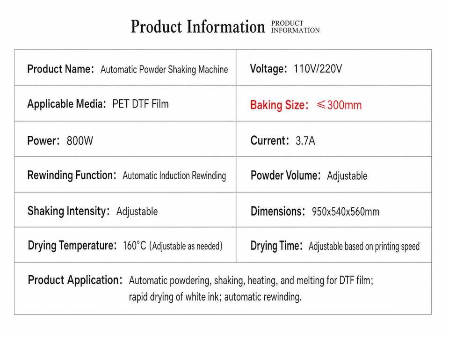The width and height of the screenshot is (449, 337).
Task: Select the Shaking Intensity label
Action: tap(69, 211)
